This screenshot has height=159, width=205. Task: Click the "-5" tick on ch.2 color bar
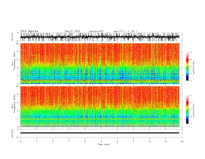point(191,109)
